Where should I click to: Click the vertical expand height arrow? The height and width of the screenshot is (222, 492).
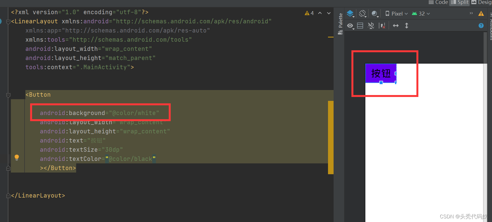[x=407, y=26]
